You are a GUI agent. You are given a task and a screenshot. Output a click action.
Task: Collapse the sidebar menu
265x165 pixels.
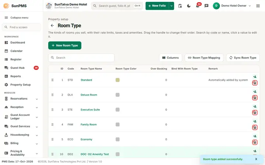(x=17, y=18)
